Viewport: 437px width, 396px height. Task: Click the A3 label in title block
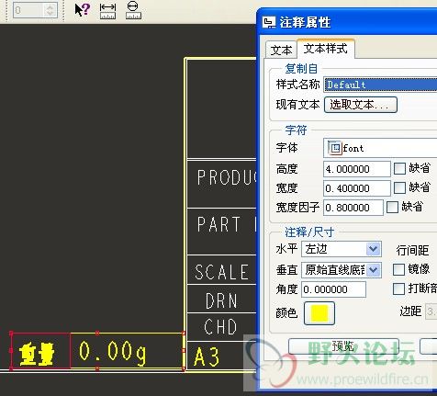point(207,356)
